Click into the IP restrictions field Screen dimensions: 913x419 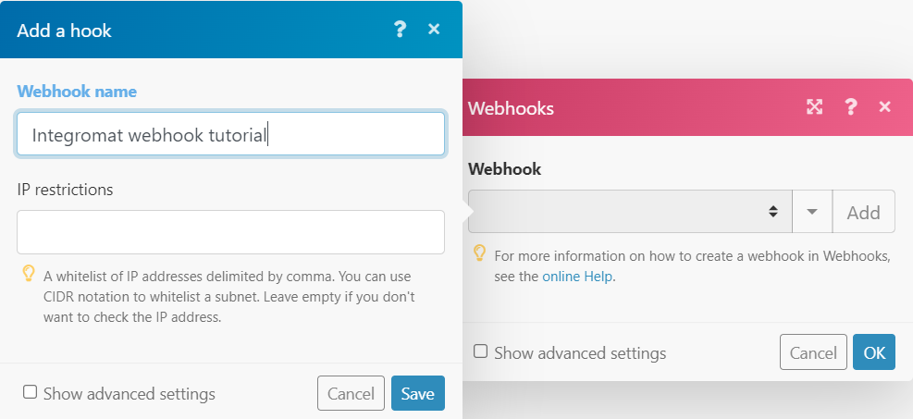(x=230, y=232)
